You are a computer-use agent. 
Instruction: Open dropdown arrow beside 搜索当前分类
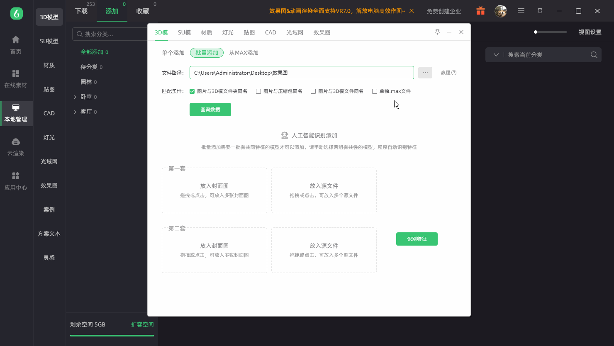(x=496, y=55)
